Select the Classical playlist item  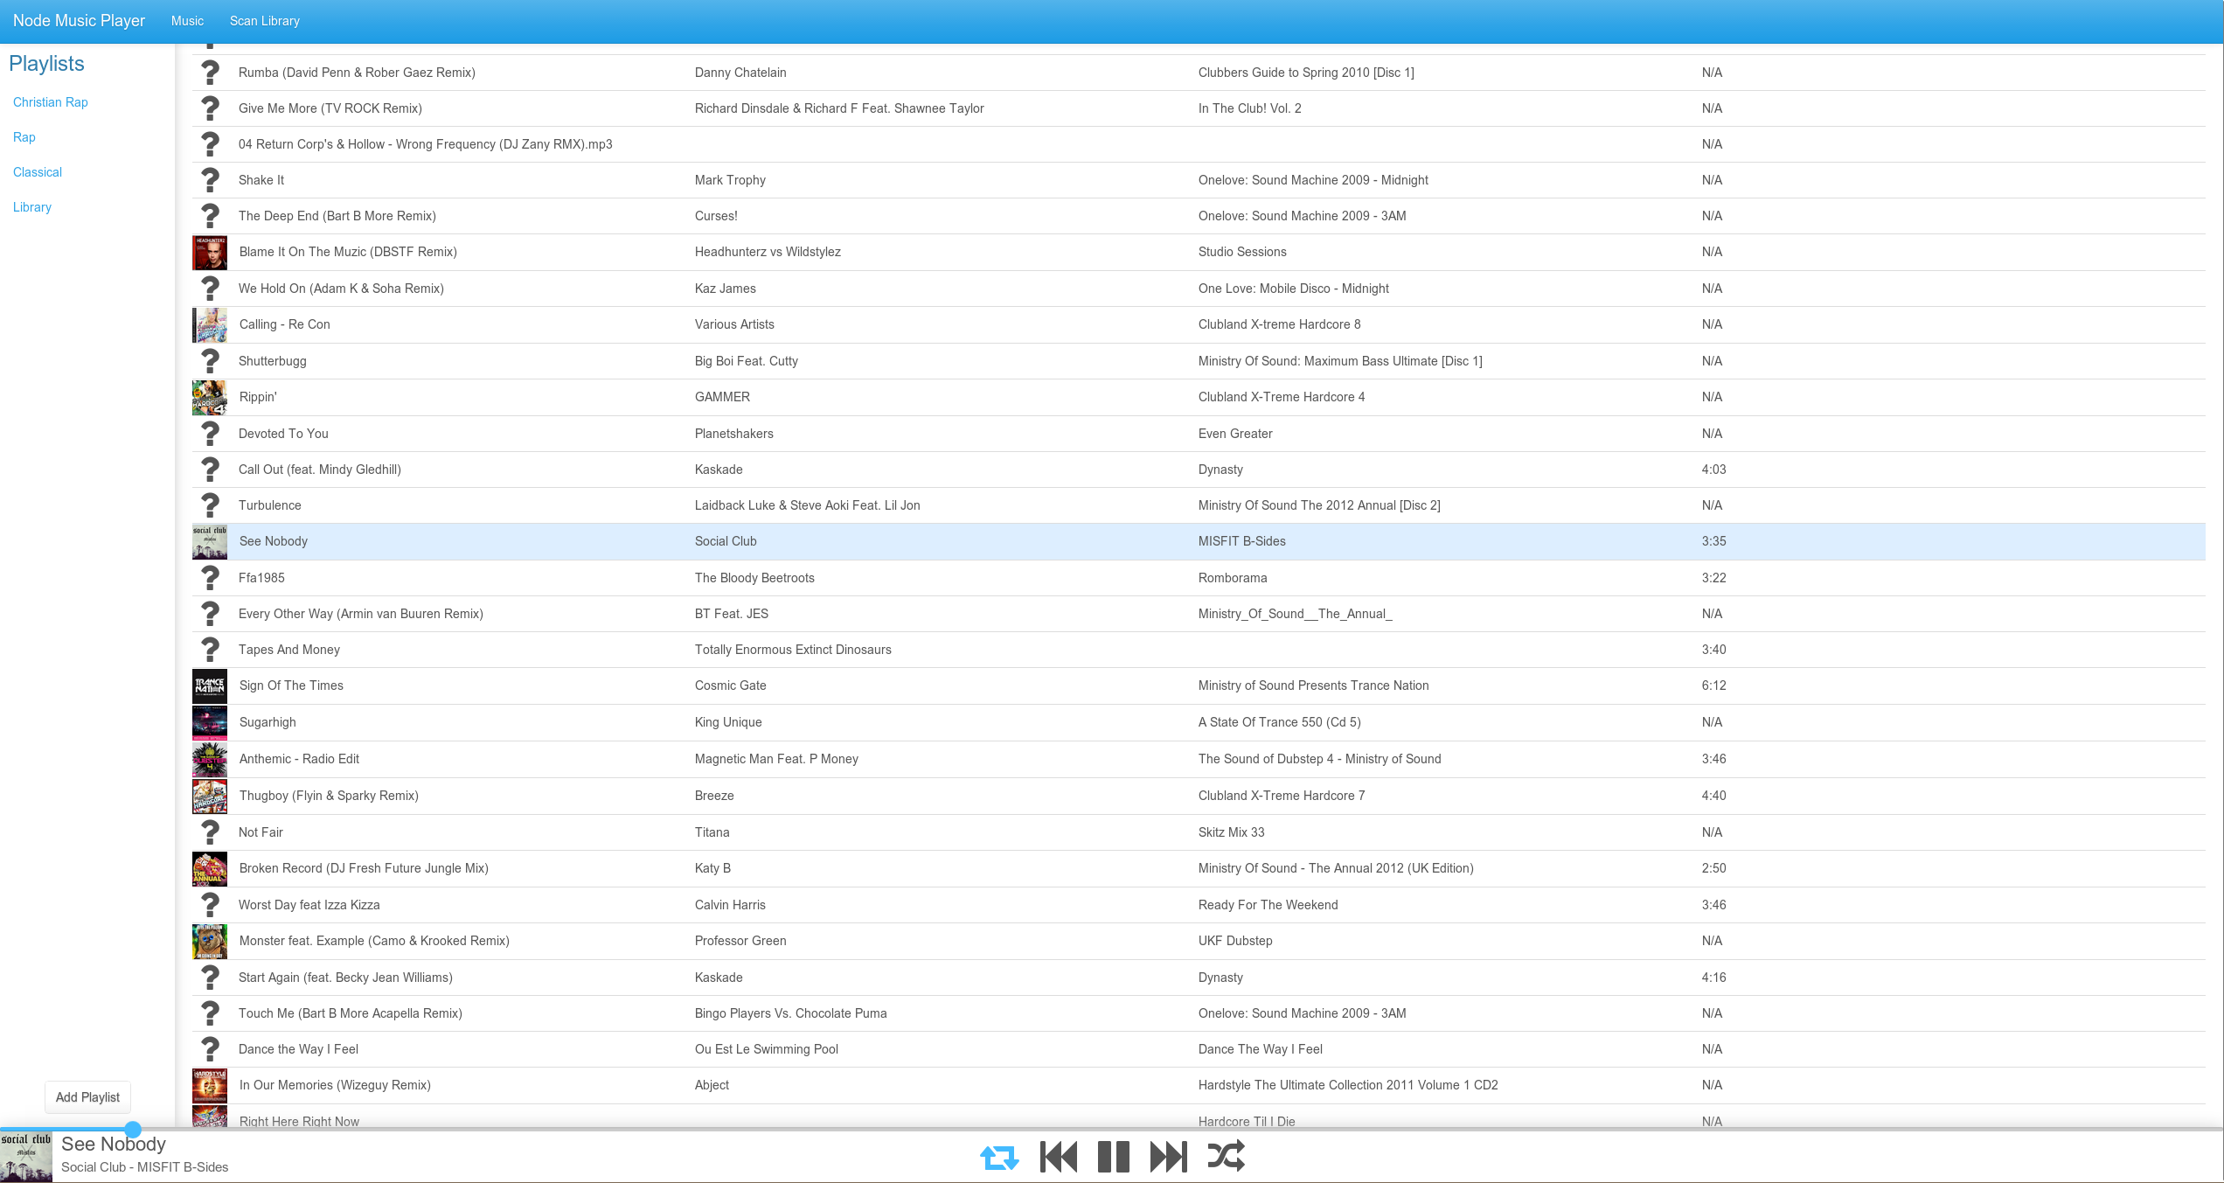point(37,172)
